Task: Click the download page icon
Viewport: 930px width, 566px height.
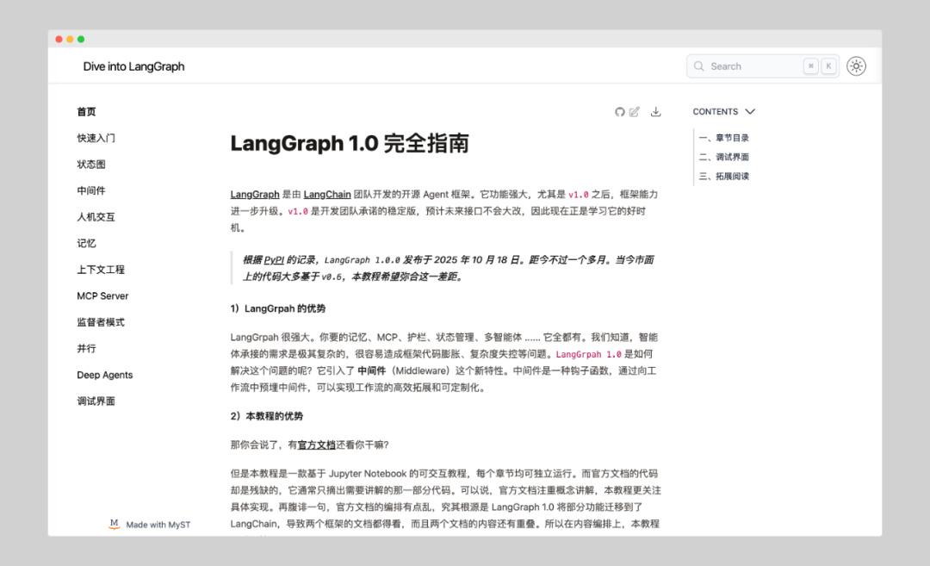Action: (x=655, y=111)
